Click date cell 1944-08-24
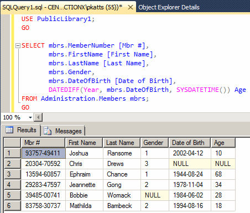The image size is (250, 213). 190,174
